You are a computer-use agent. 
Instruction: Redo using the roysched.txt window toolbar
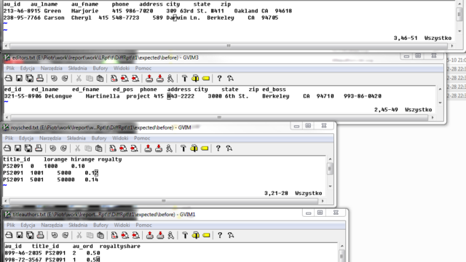(63, 148)
